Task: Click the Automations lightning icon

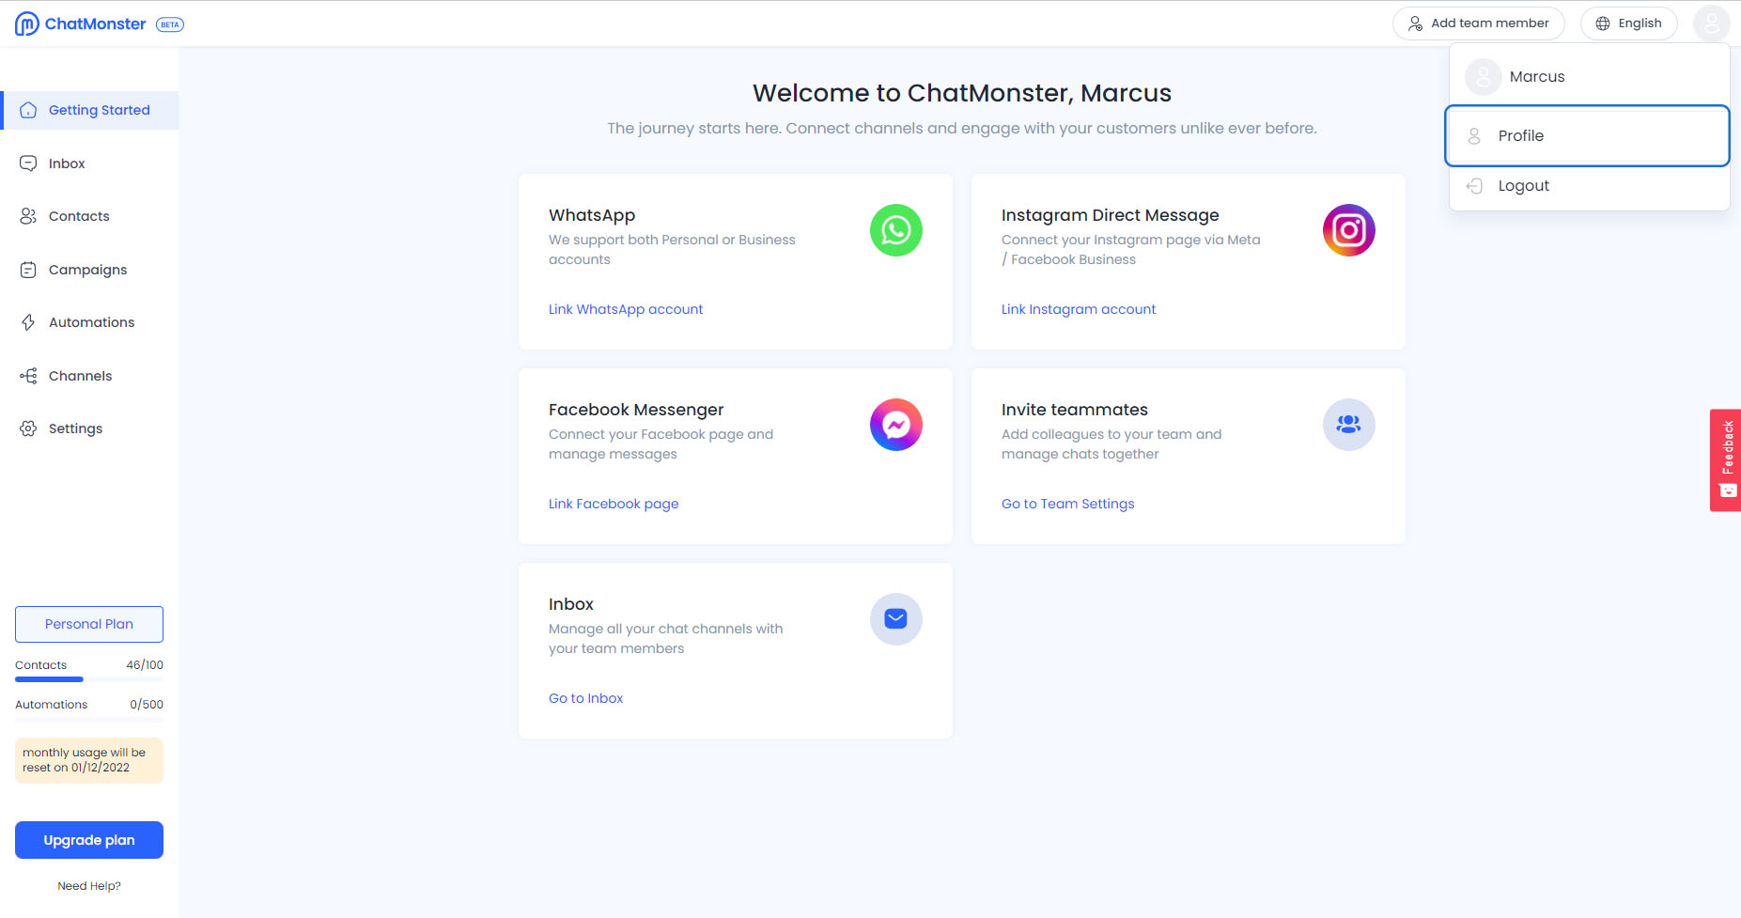Action: point(28,322)
